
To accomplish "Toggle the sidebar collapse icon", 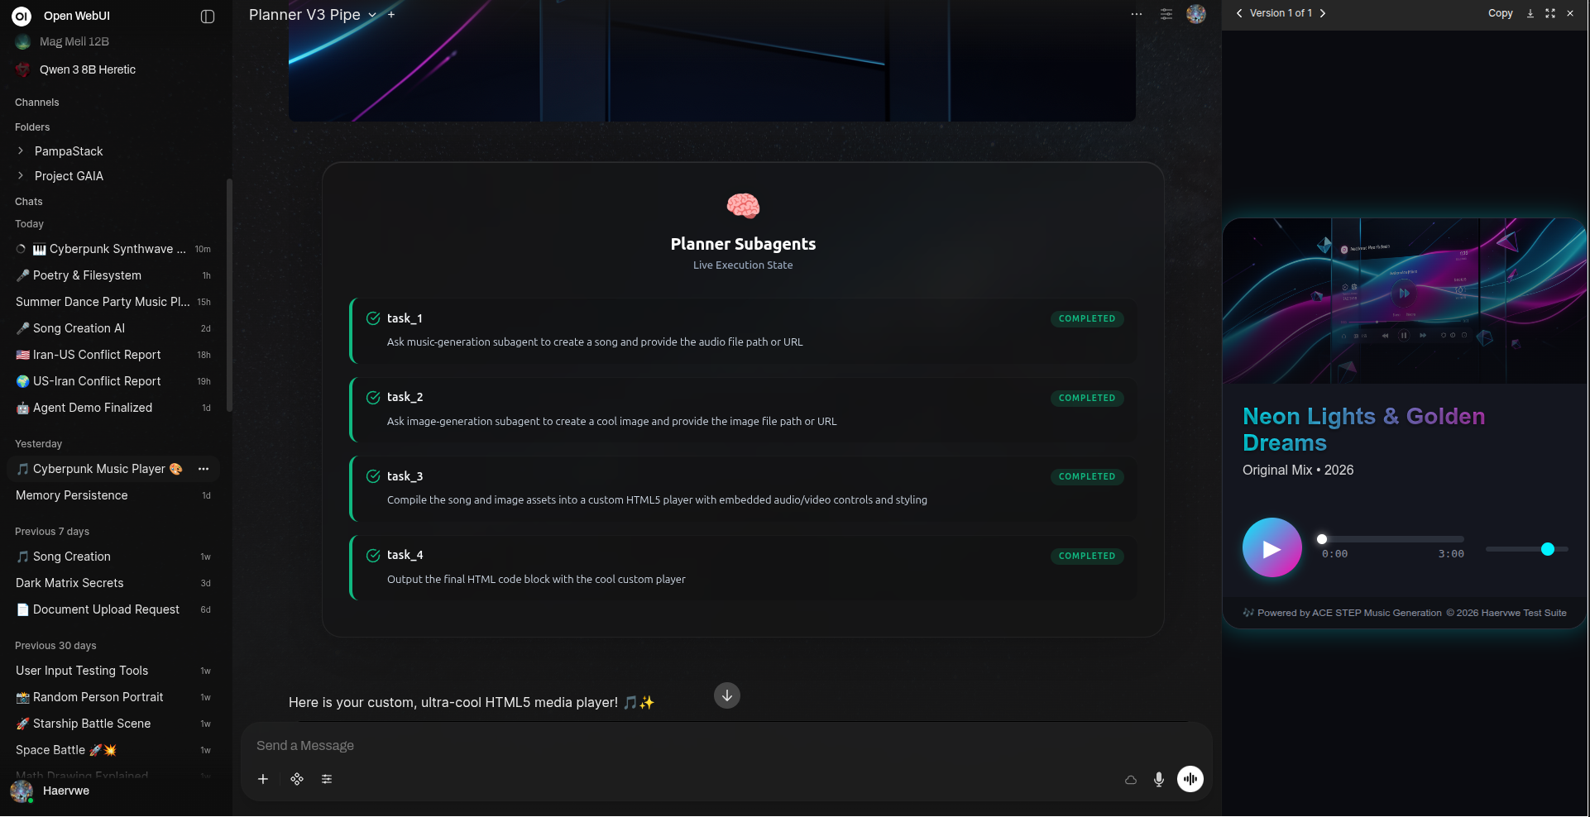I will coord(208,17).
